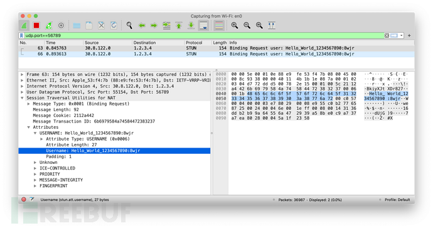Open the recent filters dropdown
The width and height of the screenshot is (433, 228).
tap(401, 35)
